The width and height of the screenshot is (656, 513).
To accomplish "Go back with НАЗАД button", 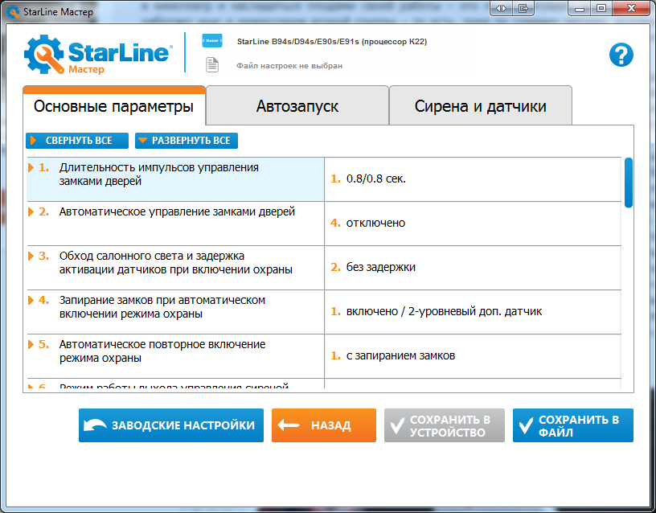I will (324, 425).
